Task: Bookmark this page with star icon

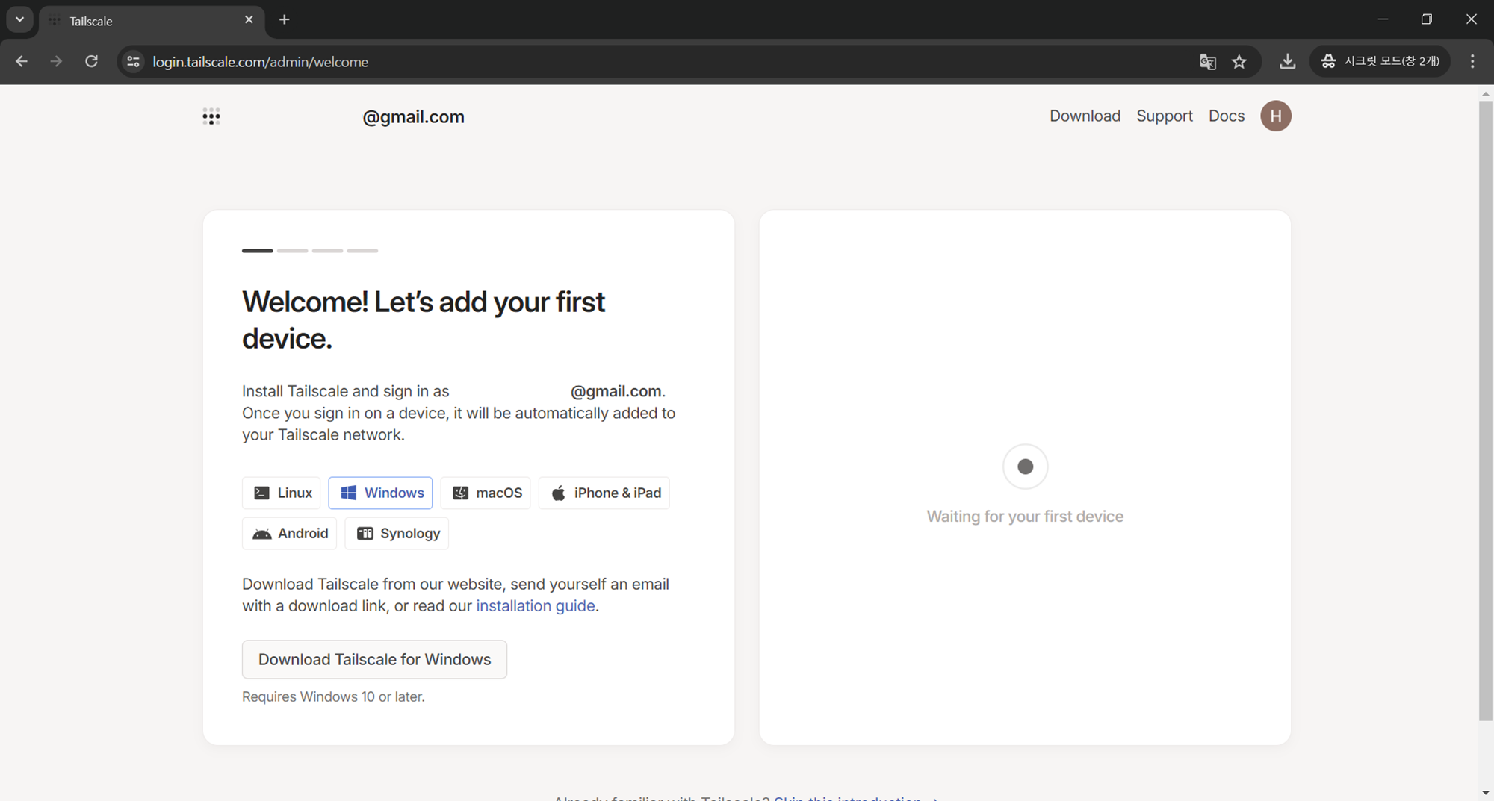Action: [x=1239, y=61]
